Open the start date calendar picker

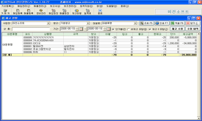click(x=81, y=29)
